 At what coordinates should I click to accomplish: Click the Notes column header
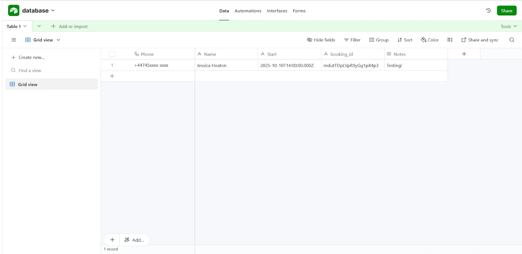(x=416, y=54)
